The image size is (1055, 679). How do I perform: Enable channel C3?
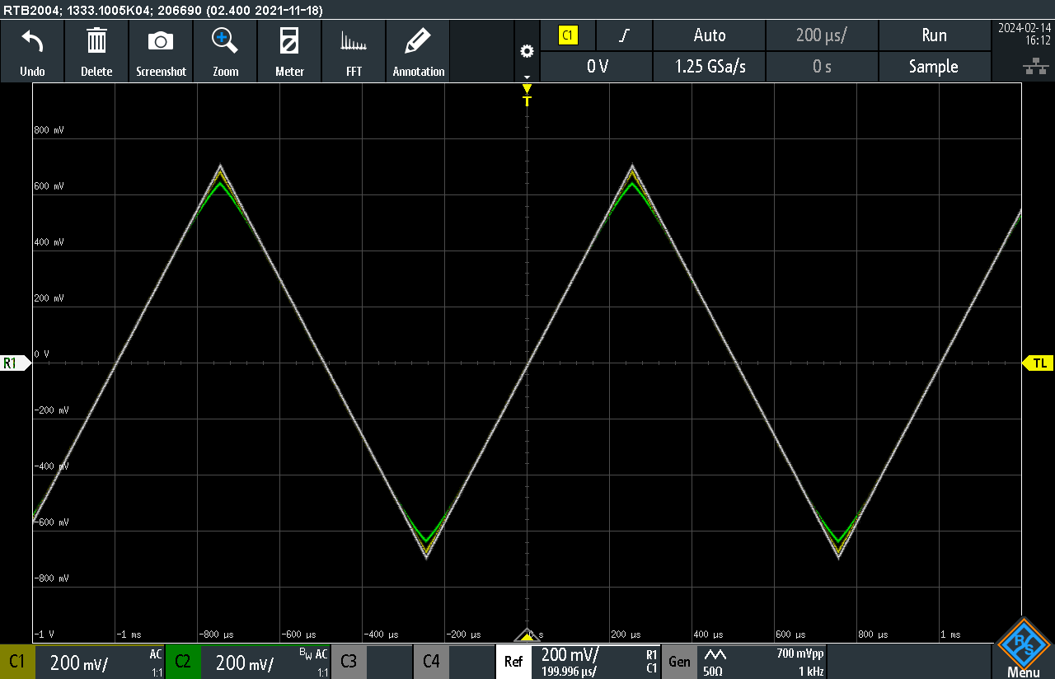(x=349, y=662)
